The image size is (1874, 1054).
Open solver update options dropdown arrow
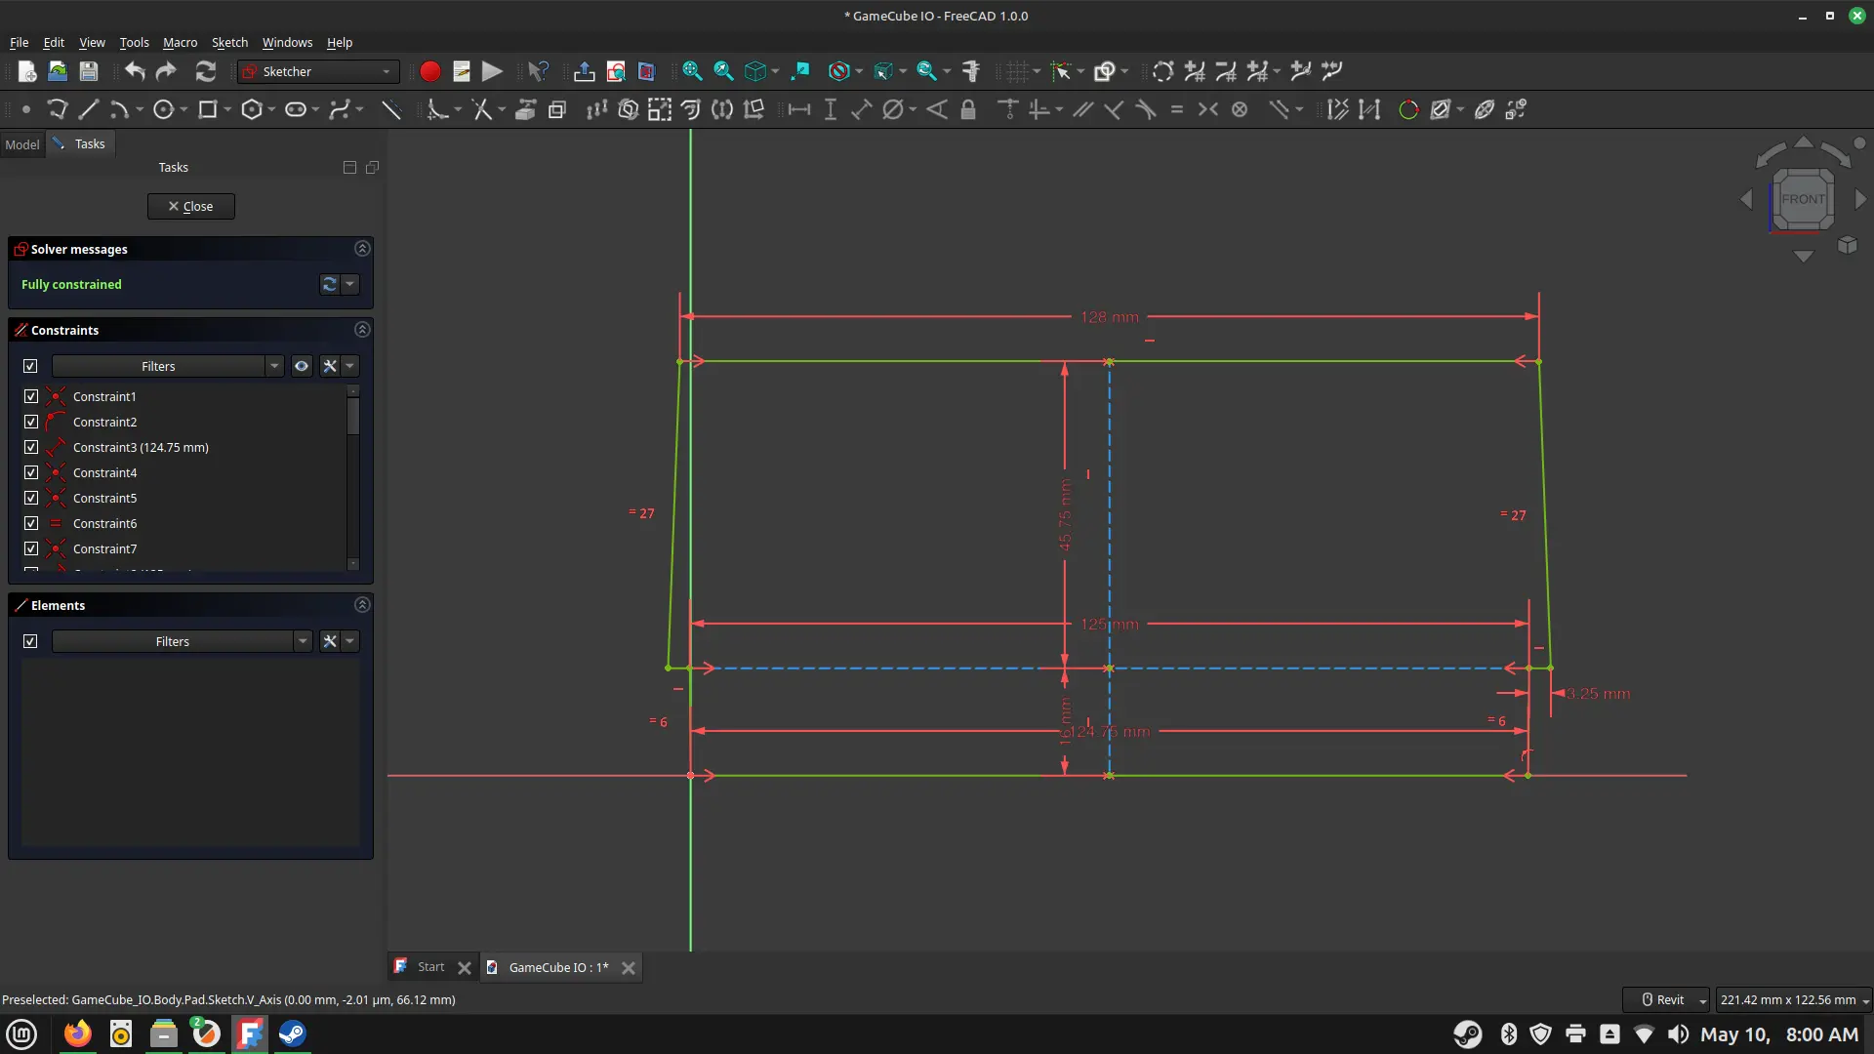tap(350, 284)
